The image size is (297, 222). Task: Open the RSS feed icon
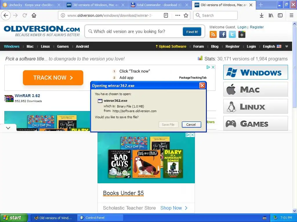click(x=213, y=35)
